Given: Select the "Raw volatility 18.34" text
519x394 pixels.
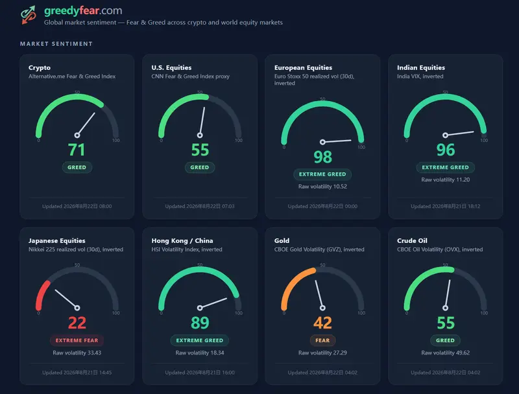Looking at the screenshot, I should tap(200, 353).
